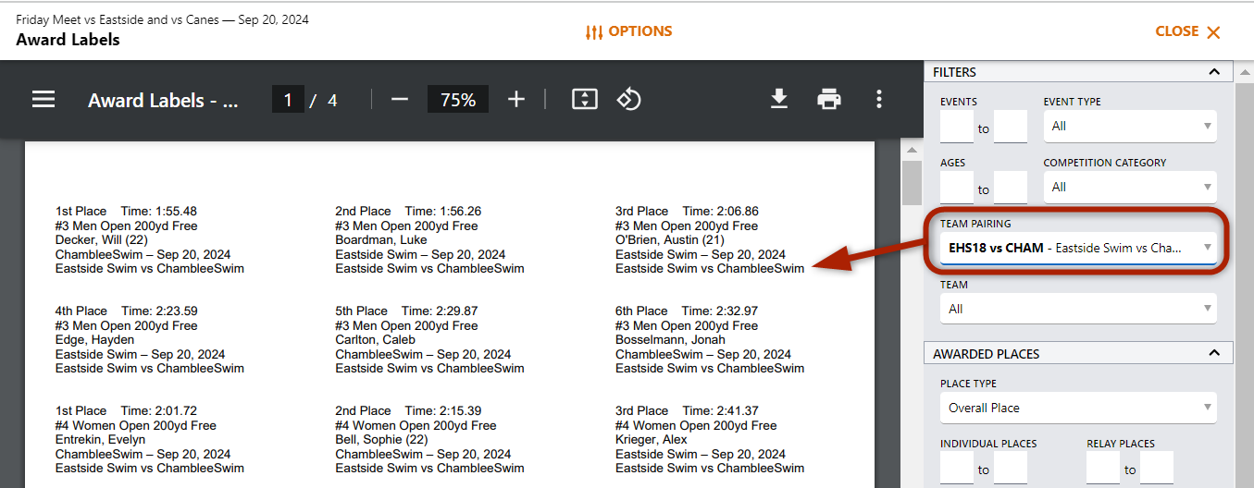This screenshot has height=488, width=1254.
Task: Open the Team dropdown set to All
Action: pyautogui.click(x=1078, y=310)
